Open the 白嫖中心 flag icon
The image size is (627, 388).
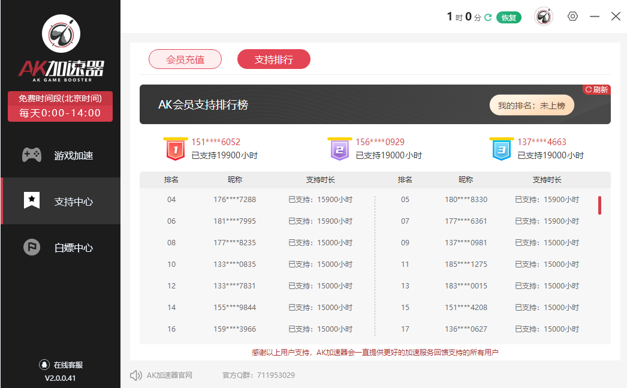[x=32, y=247]
